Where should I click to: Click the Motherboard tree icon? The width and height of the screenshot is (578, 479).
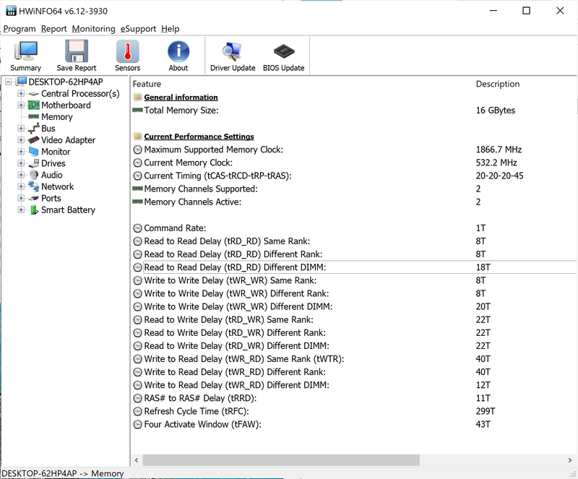(34, 105)
